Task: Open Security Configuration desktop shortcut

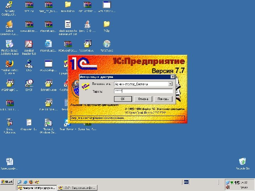Action: (9, 8)
